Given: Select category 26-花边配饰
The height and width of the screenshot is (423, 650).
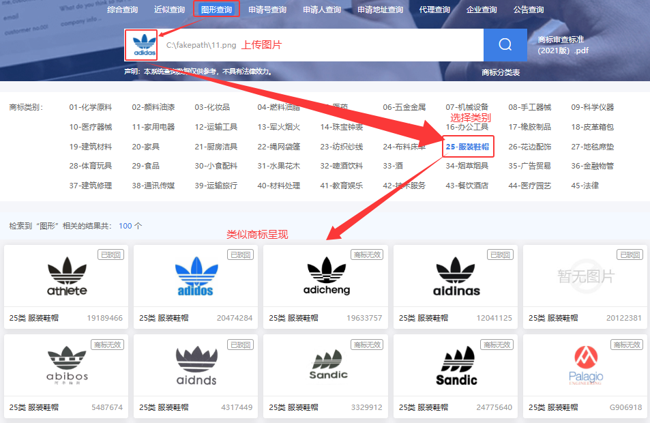Looking at the screenshot, I should 530,147.
